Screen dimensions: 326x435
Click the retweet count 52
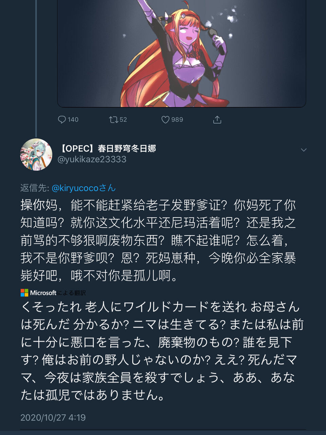(123, 120)
